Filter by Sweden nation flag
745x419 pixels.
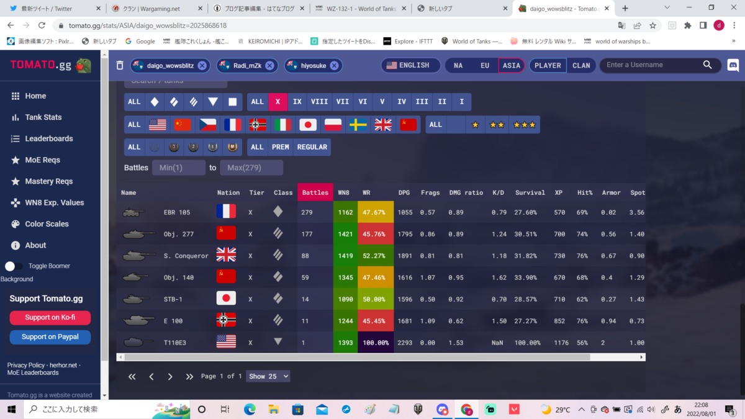point(358,125)
